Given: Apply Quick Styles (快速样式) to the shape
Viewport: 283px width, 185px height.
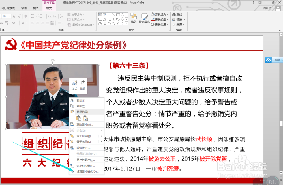Looking at the screenshot, I should [144, 19].
